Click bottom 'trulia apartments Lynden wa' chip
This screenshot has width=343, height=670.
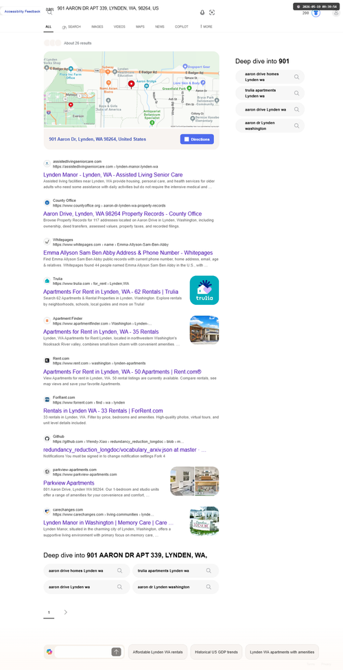point(176,570)
